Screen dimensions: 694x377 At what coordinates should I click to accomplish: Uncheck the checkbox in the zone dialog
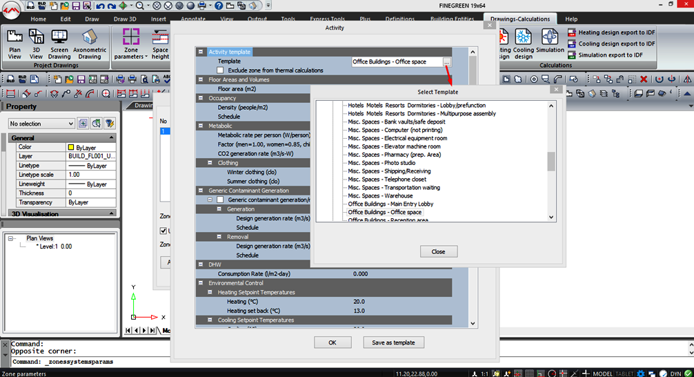[163, 231]
